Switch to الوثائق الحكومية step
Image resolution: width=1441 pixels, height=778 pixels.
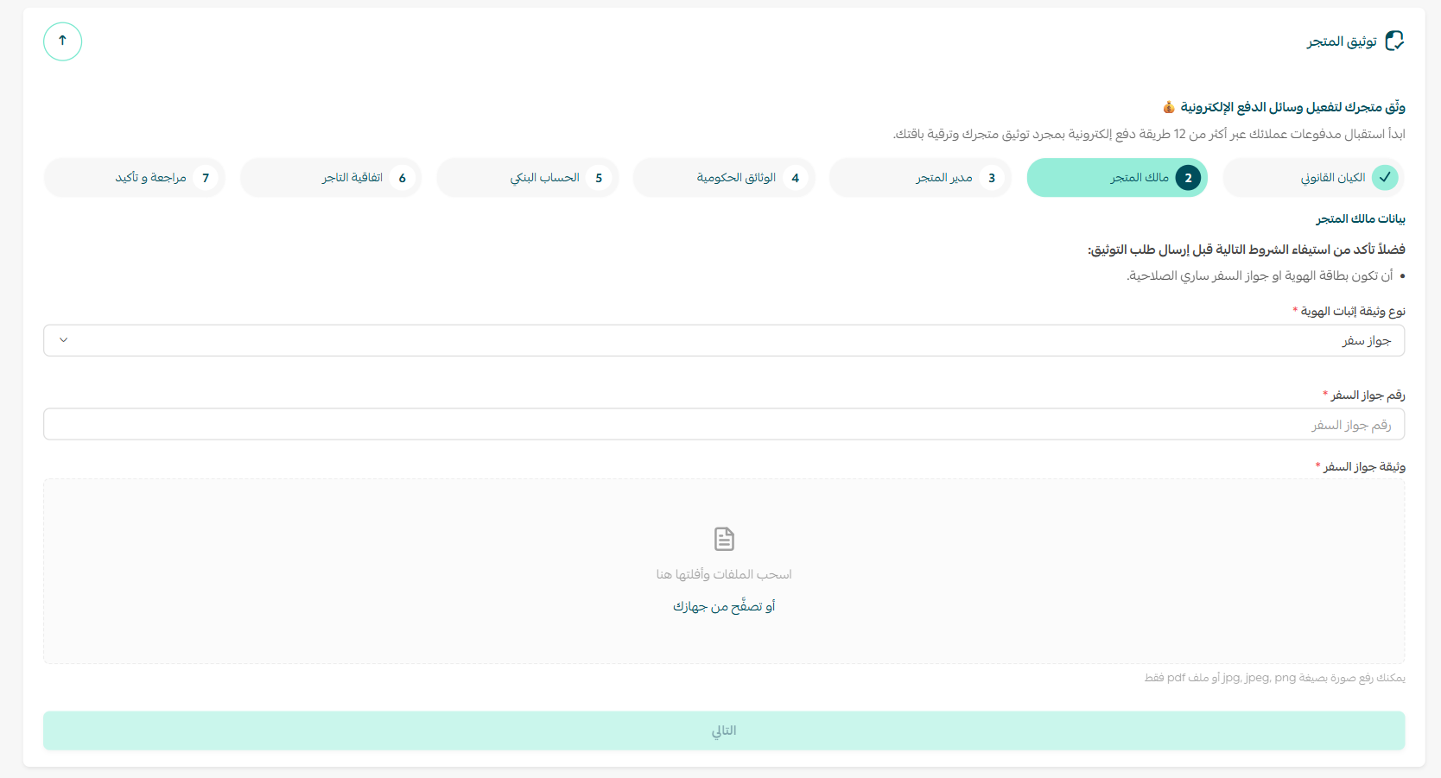735,178
